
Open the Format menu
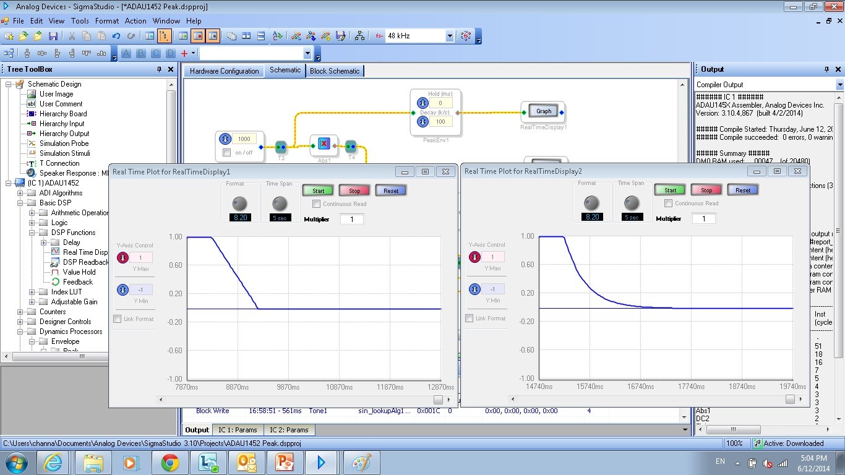pos(106,20)
